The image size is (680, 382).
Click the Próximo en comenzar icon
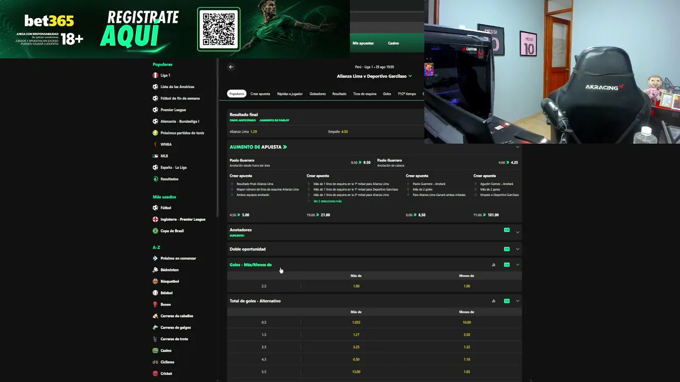(155, 258)
